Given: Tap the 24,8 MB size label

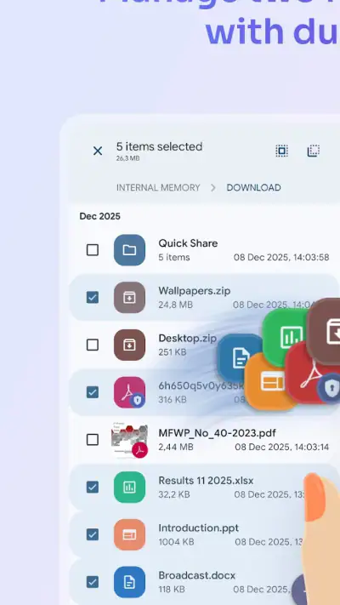Looking at the screenshot, I should tap(175, 305).
